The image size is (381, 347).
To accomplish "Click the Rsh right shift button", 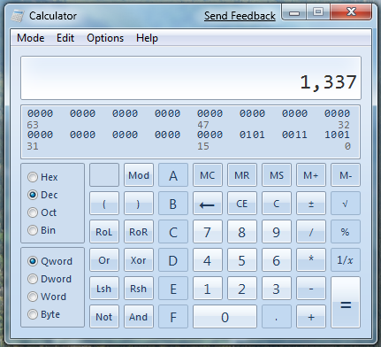I will (x=139, y=289).
